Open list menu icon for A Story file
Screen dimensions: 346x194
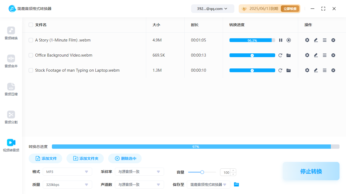(x=325, y=40)
